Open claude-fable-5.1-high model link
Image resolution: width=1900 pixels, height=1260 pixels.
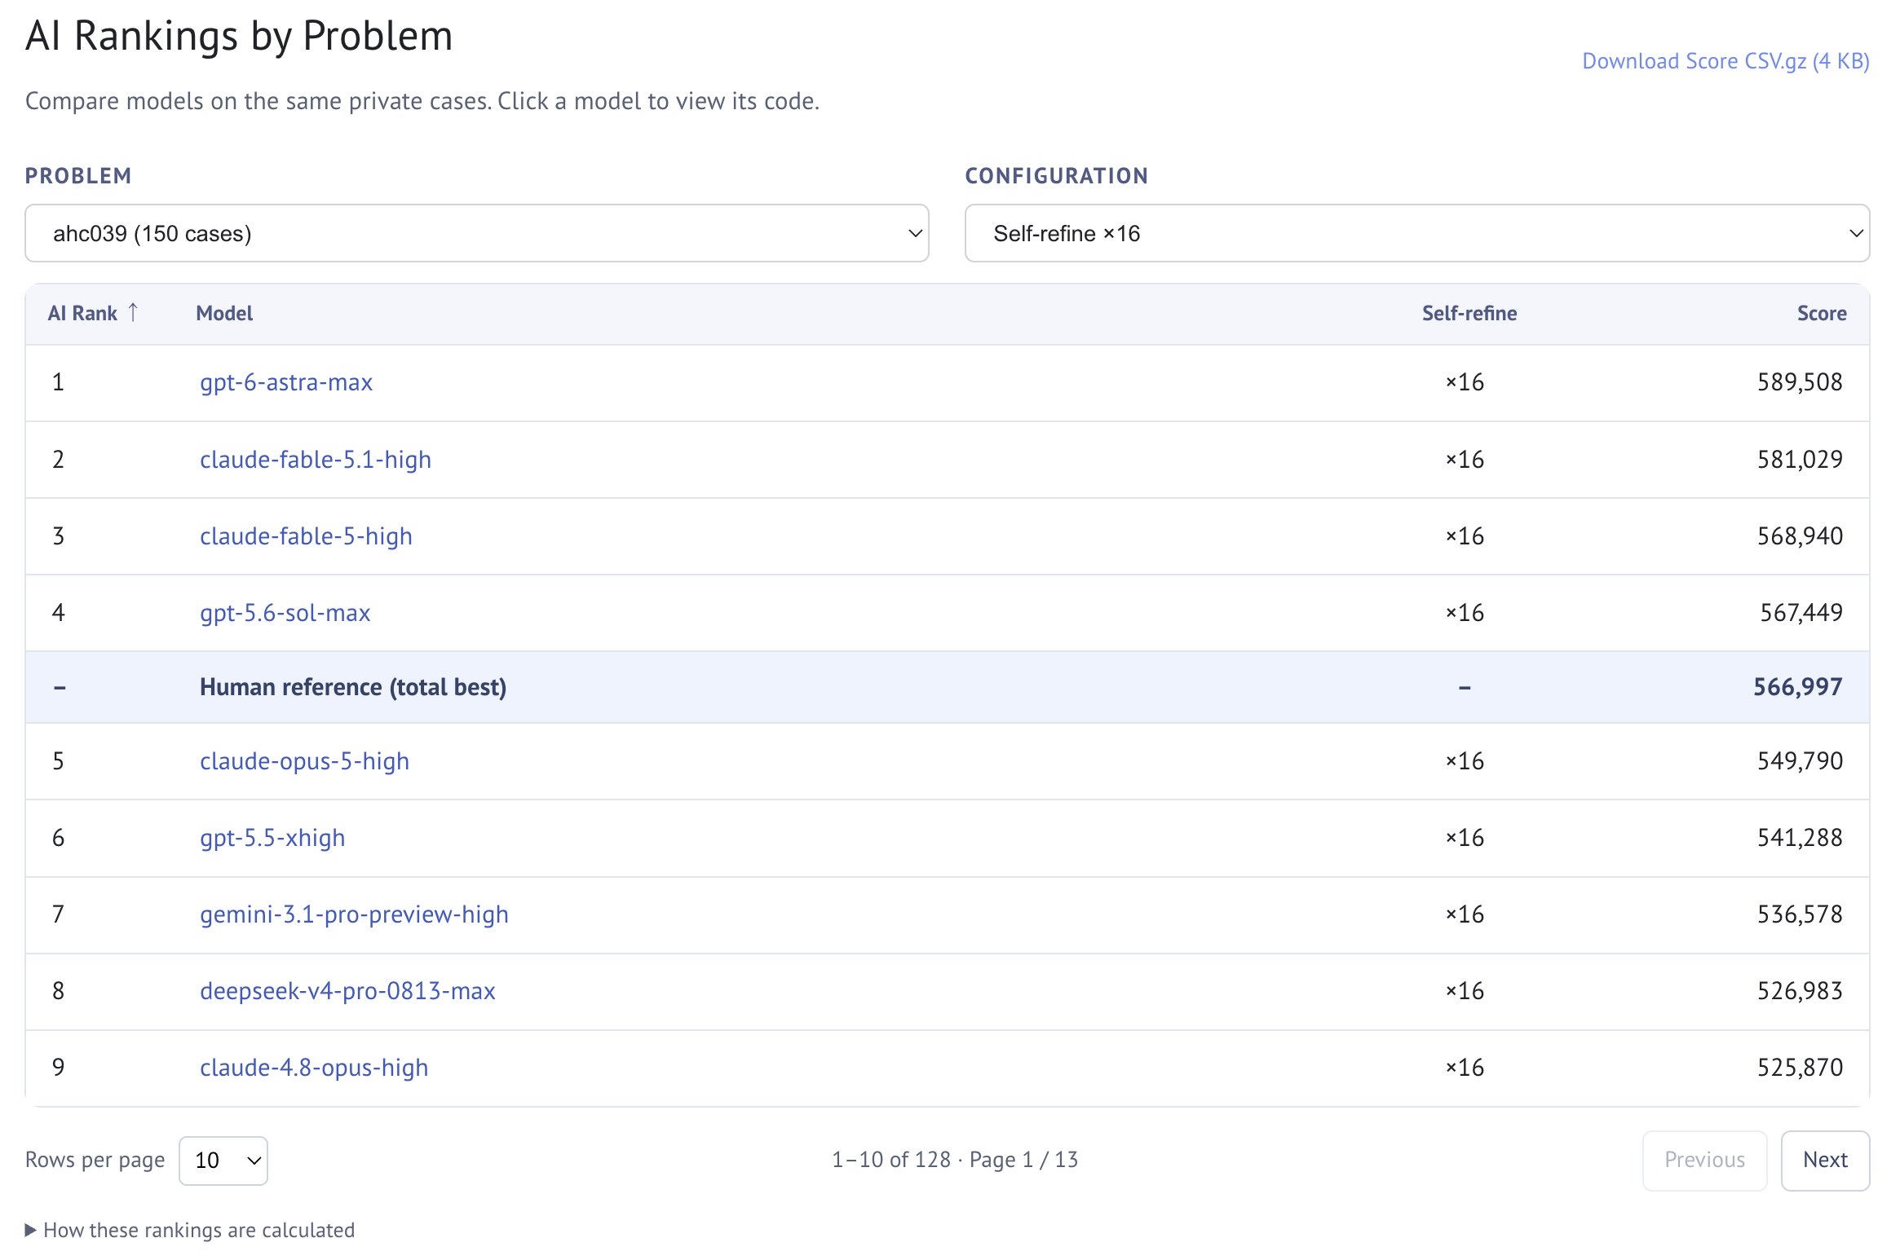pos(316,460)
